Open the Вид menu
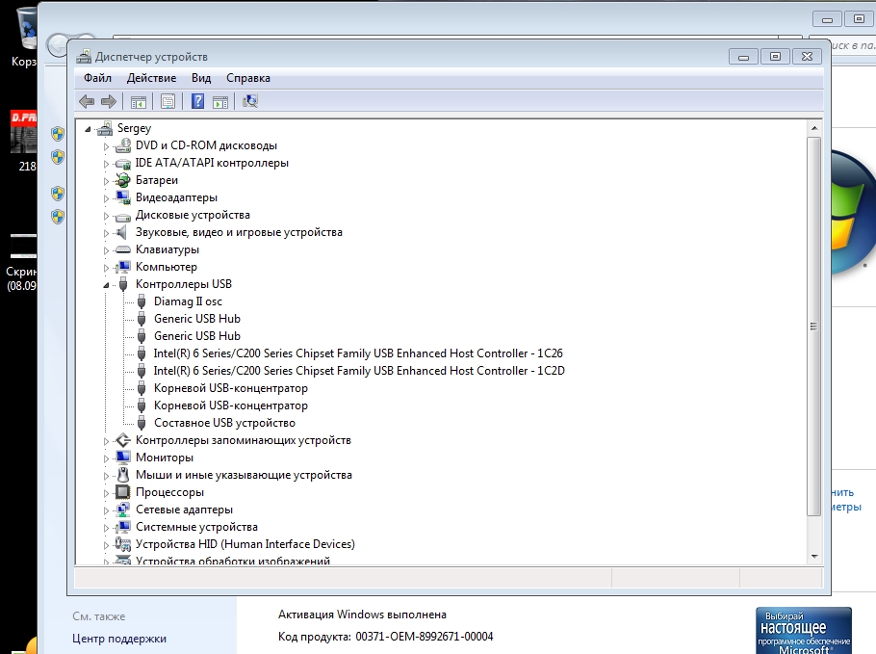Image resolution: width=876 pixels, height=654 pixels. click(x=201, y=78)
